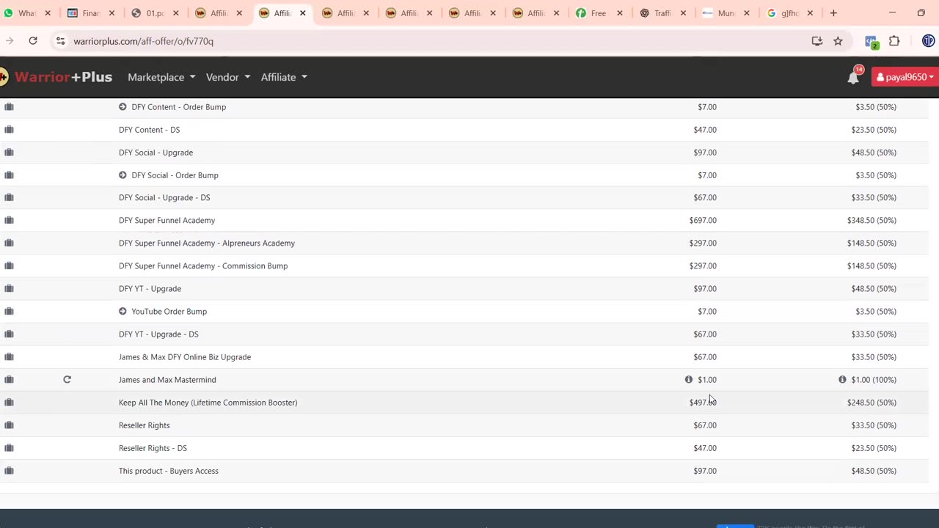
Task: Click the green extension icon with badge 2
Action: point(871,42)
